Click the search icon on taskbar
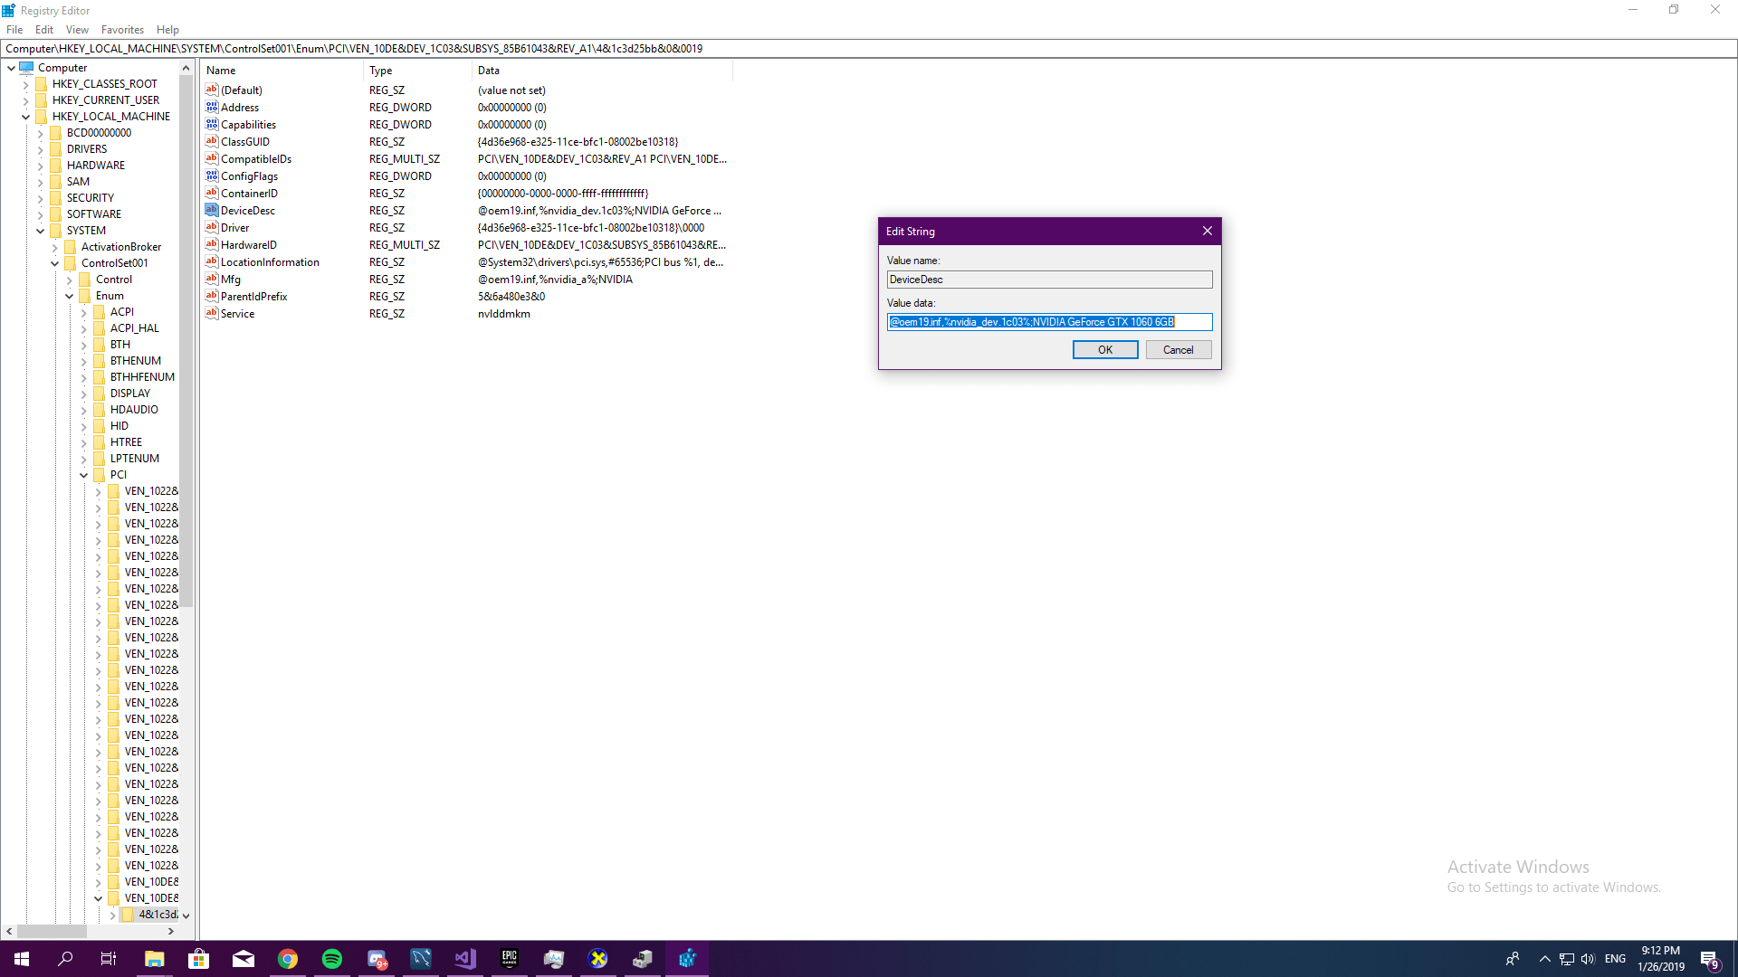The height and width of the screenshot is (977, 1738). click(66, 958)
